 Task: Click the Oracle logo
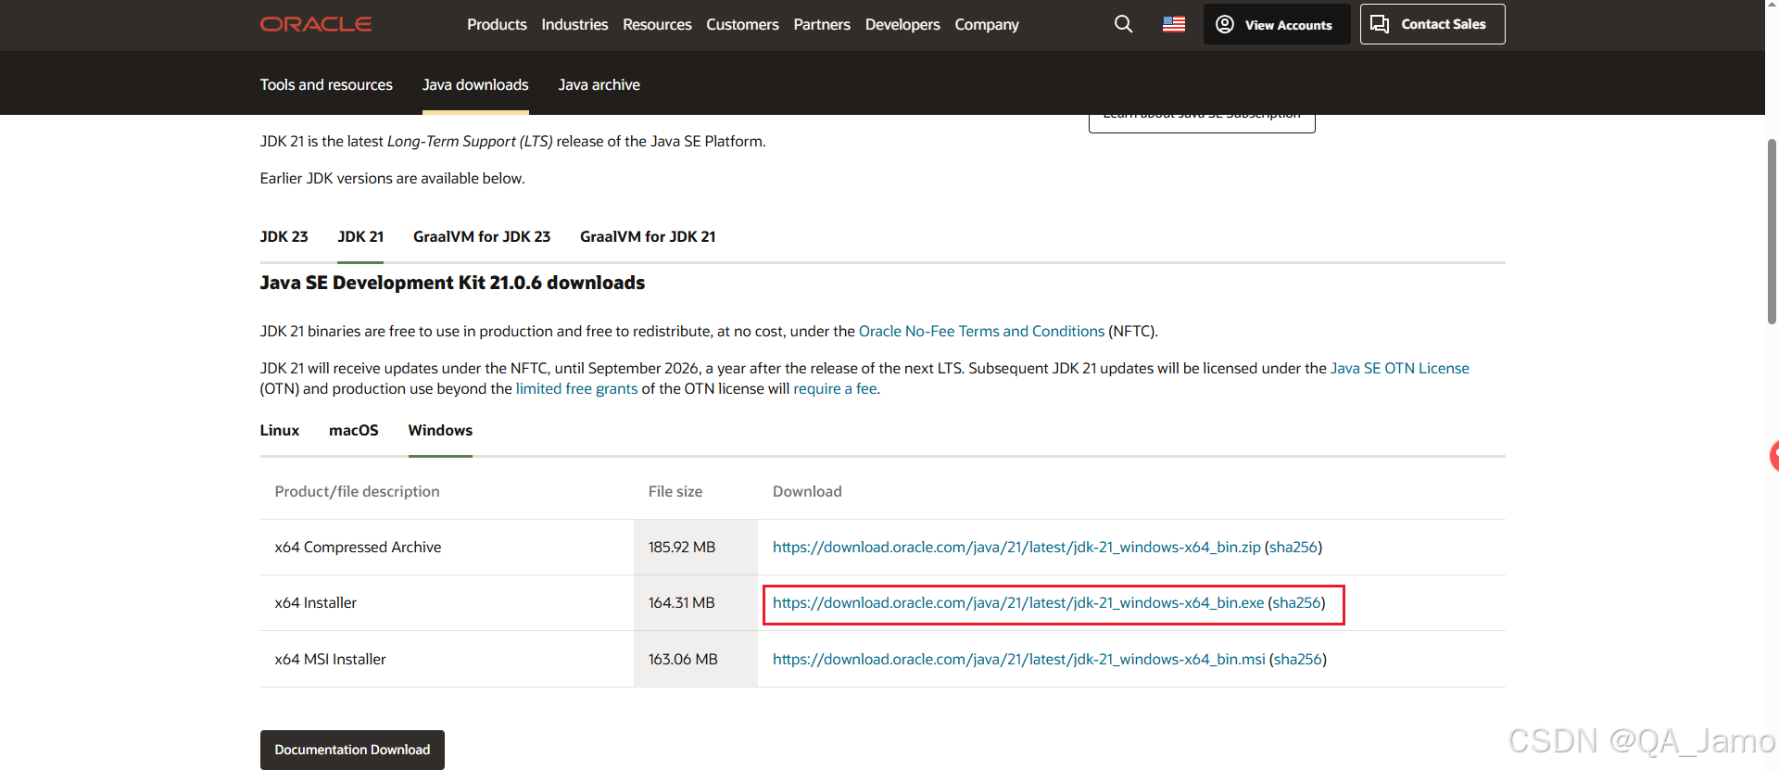[316, 24]
